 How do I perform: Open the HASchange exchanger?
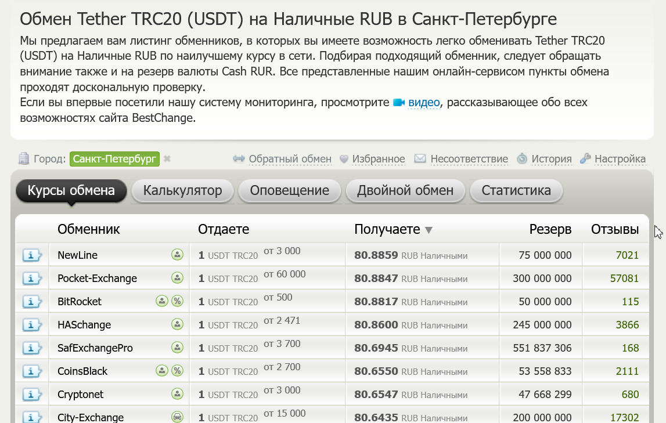click(84, 324)
